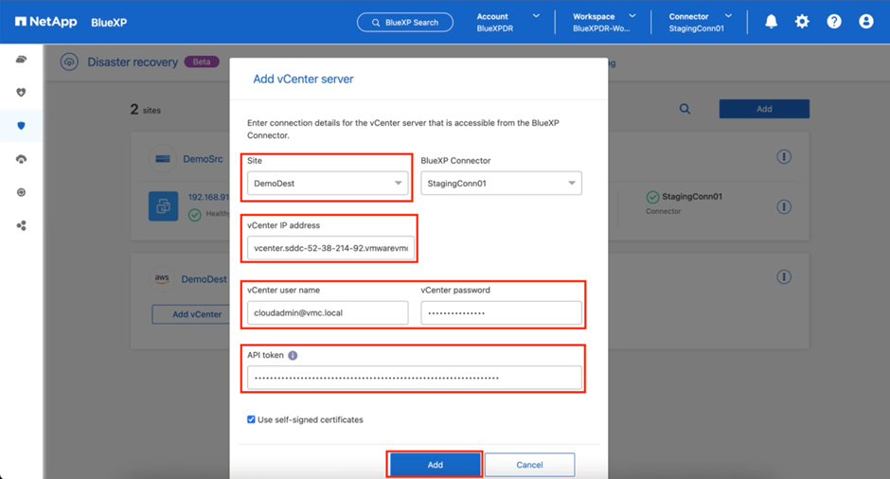Click the sites search magnifier icon

coord(685,109)
